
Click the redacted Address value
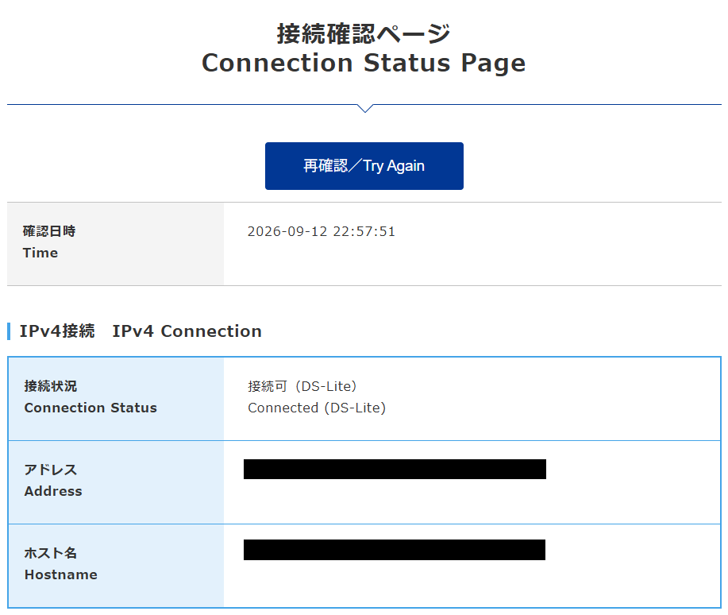(x=395, y=469)
